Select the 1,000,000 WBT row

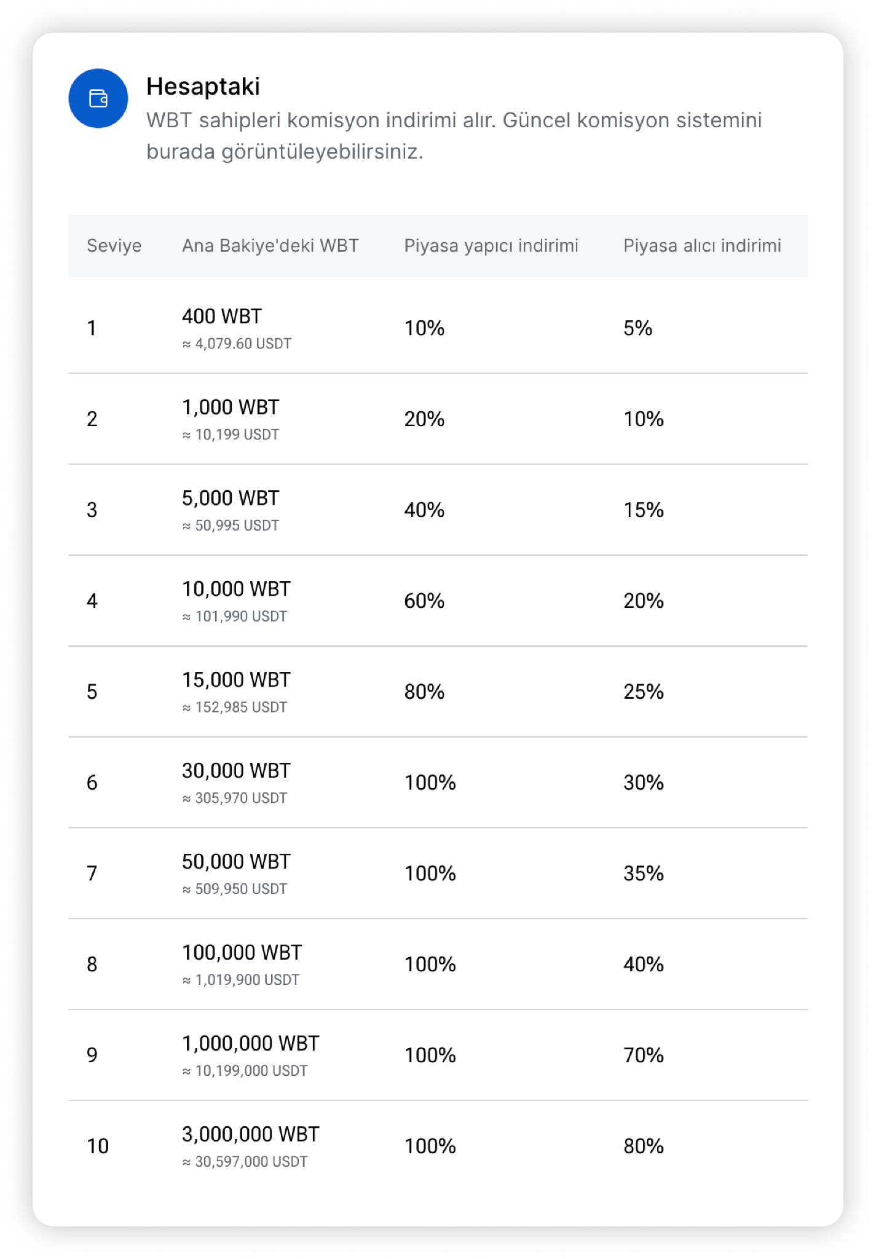point(438,1055)
